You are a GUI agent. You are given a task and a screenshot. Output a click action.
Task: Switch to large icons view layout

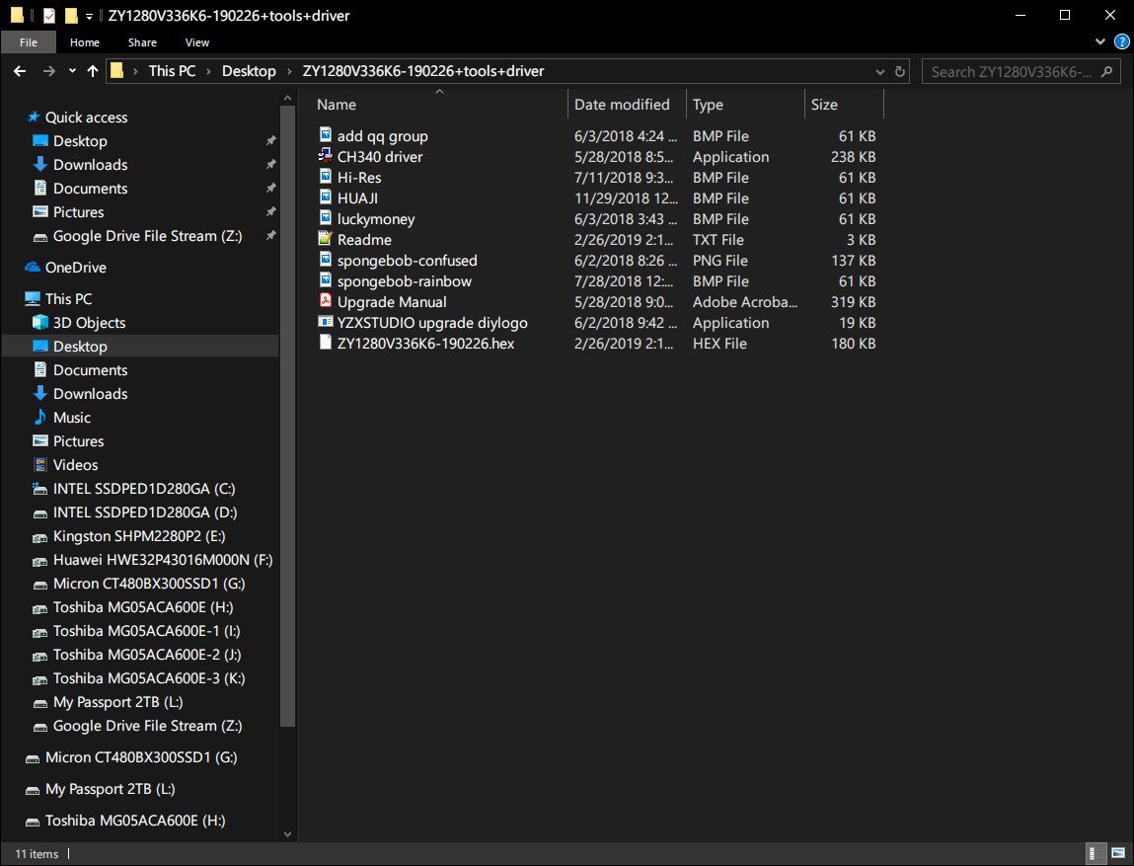(1118, 853)
